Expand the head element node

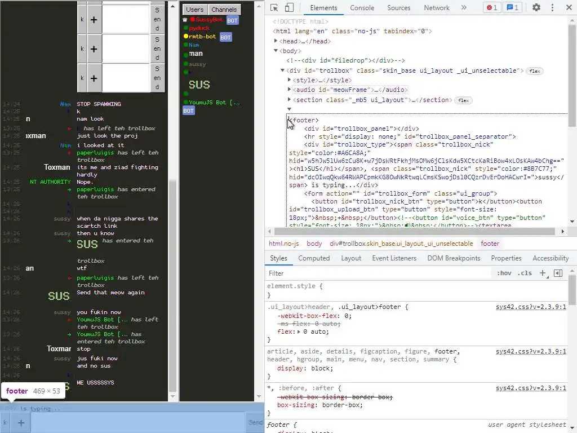[x=276, y=41]
